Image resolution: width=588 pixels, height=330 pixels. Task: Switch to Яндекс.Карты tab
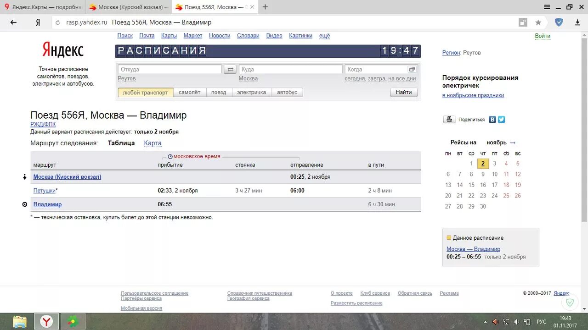[43, 7]
